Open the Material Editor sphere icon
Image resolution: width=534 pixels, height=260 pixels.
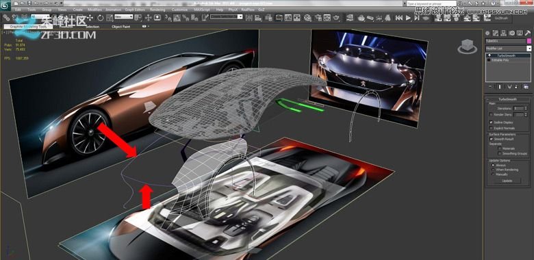(x=307, y=17)
